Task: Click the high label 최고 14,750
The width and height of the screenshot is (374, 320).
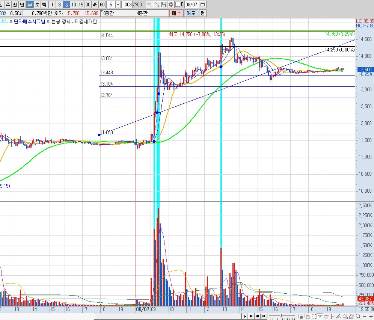Action: (x=197, y=34)
